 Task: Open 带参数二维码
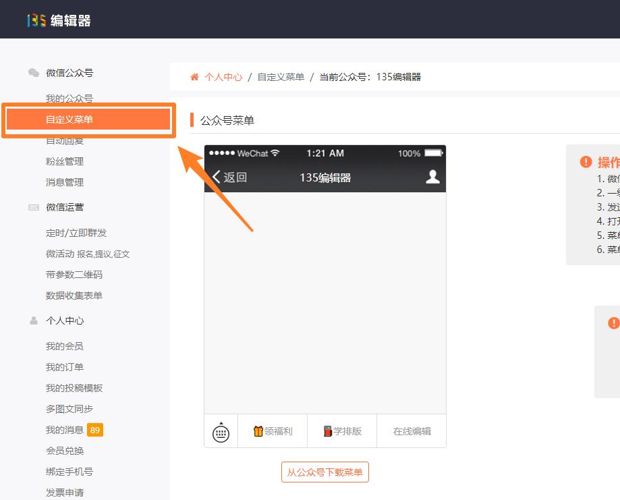coord(74,275)
